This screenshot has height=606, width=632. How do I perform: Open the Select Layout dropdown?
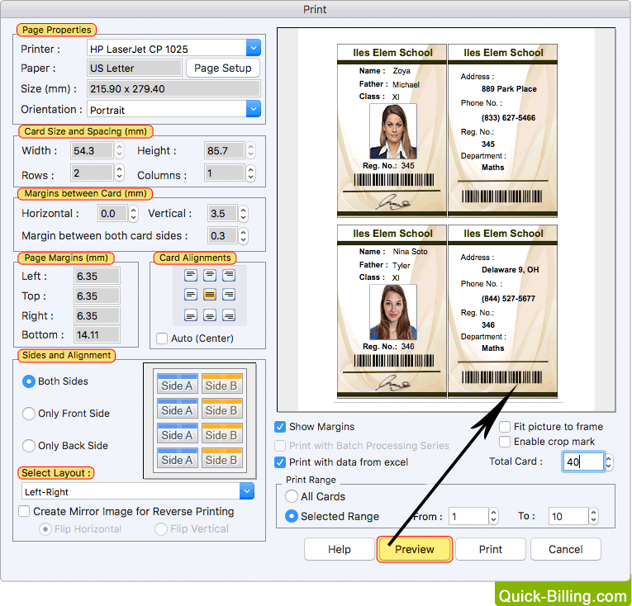click(x=247, y=491)
